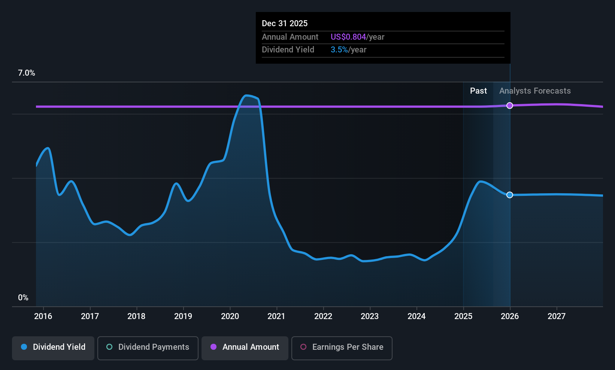Click the 2025 x-axis label
The image size is (615, 370).
(463, 316)
